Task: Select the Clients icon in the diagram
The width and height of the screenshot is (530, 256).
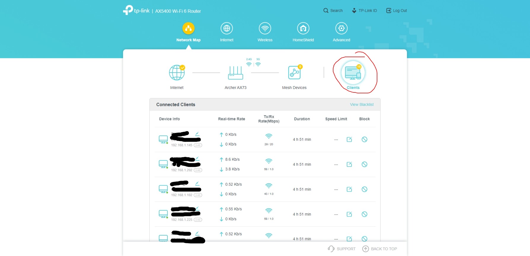Action: coord(353,73)
